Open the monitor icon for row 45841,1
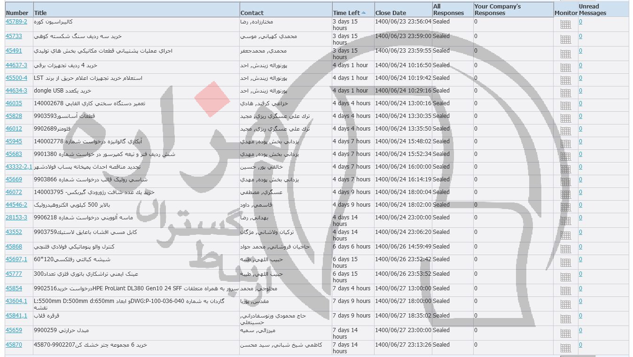Viewport: 633px width, 357px height. [x=565, y=319]
